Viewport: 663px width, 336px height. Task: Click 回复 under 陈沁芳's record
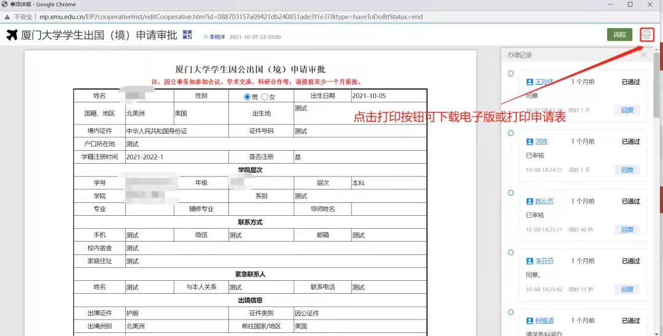[627, 229]
